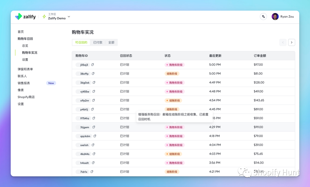The width and height of the screenshot is (310, 187).
Task: Click Ryan Zou's avatar picture
Action: [x=275, y=16]
